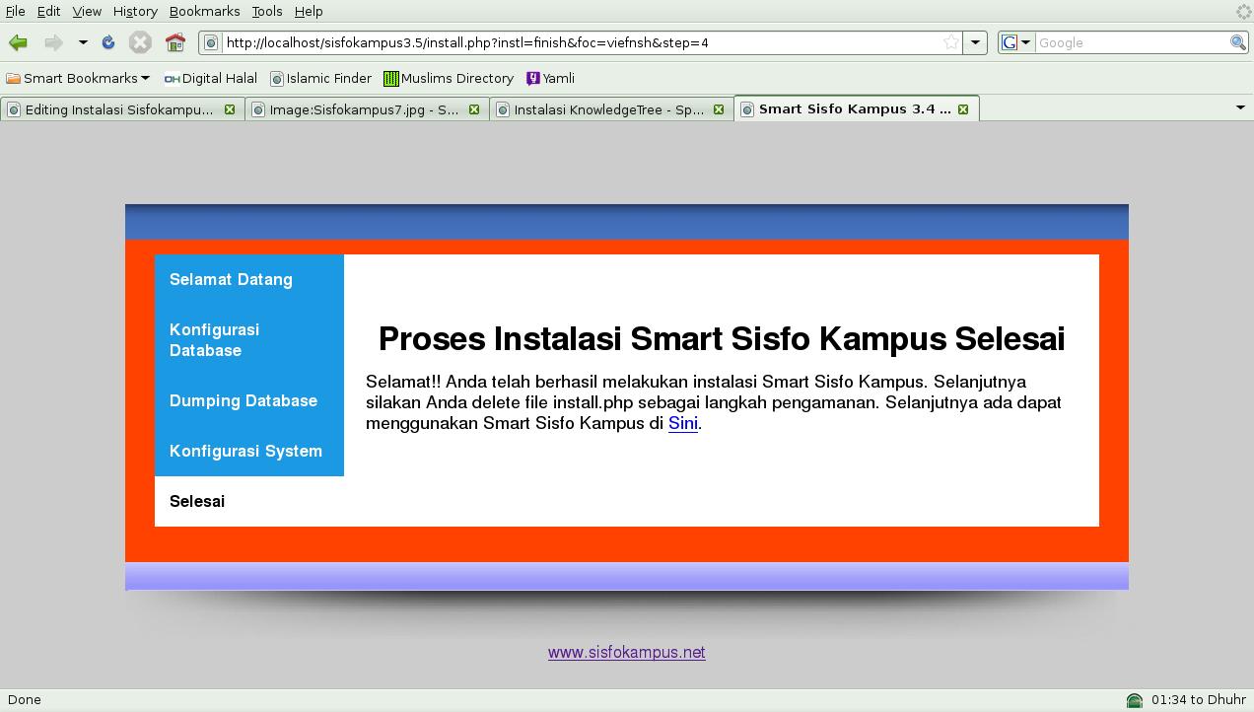The width and height of the screenshot is (1254, 712).
Task: Open the Tools menu
Action: pos(267,11)
